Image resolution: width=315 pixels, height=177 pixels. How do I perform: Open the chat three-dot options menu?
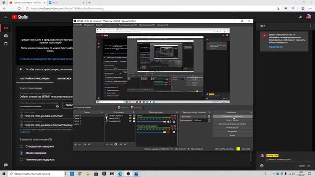click(x=310, y=26)
